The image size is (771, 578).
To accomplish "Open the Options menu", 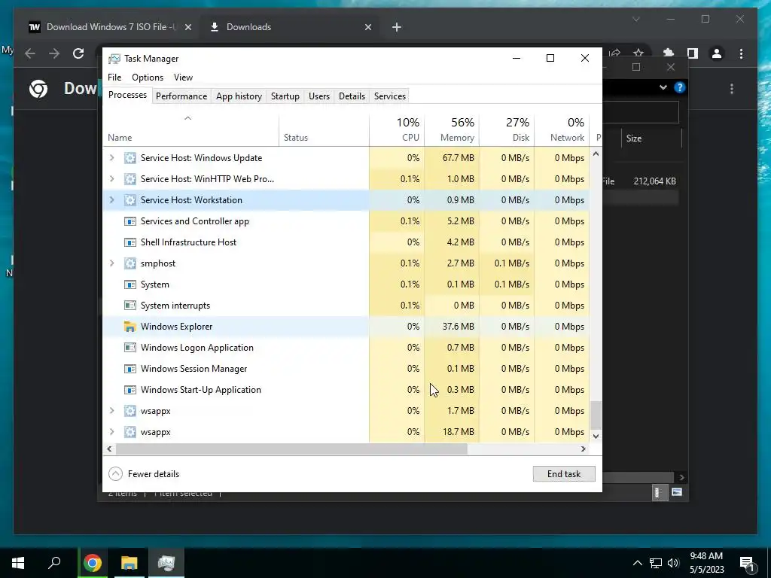I will point(148,78).
